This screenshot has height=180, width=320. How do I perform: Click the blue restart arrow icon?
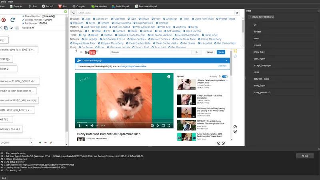pos(13,20)
